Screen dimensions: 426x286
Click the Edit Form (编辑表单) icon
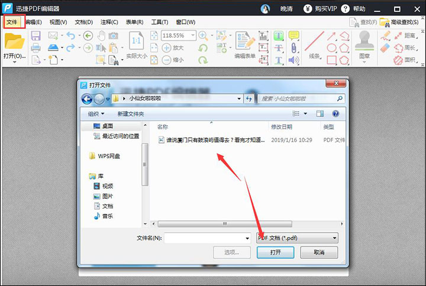[244, 42]
